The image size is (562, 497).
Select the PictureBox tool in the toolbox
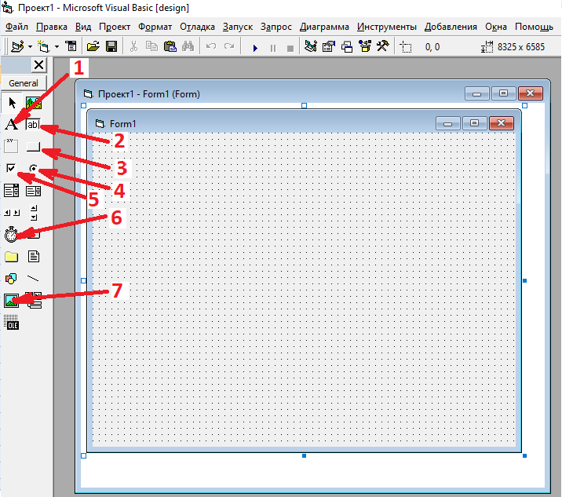34,103
